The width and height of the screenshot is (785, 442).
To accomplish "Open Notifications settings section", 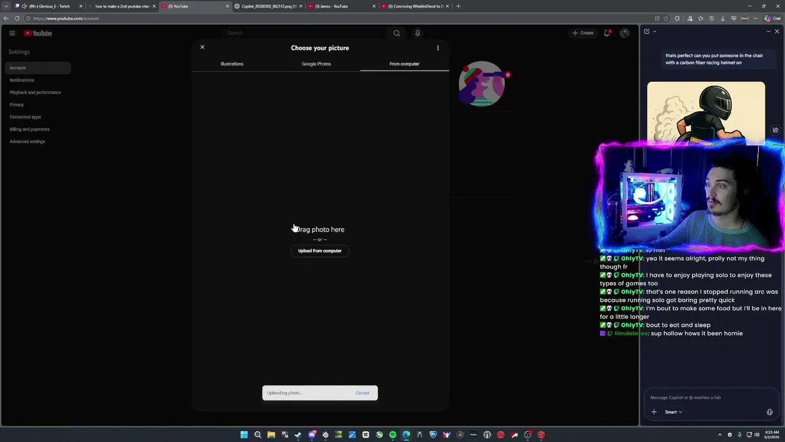I will pos(22,80).
